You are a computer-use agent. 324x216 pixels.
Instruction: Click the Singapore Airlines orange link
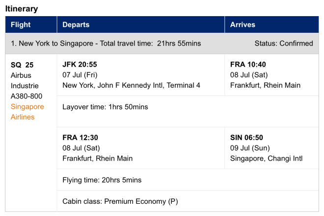pyautogui.click(x=27, y=112)
